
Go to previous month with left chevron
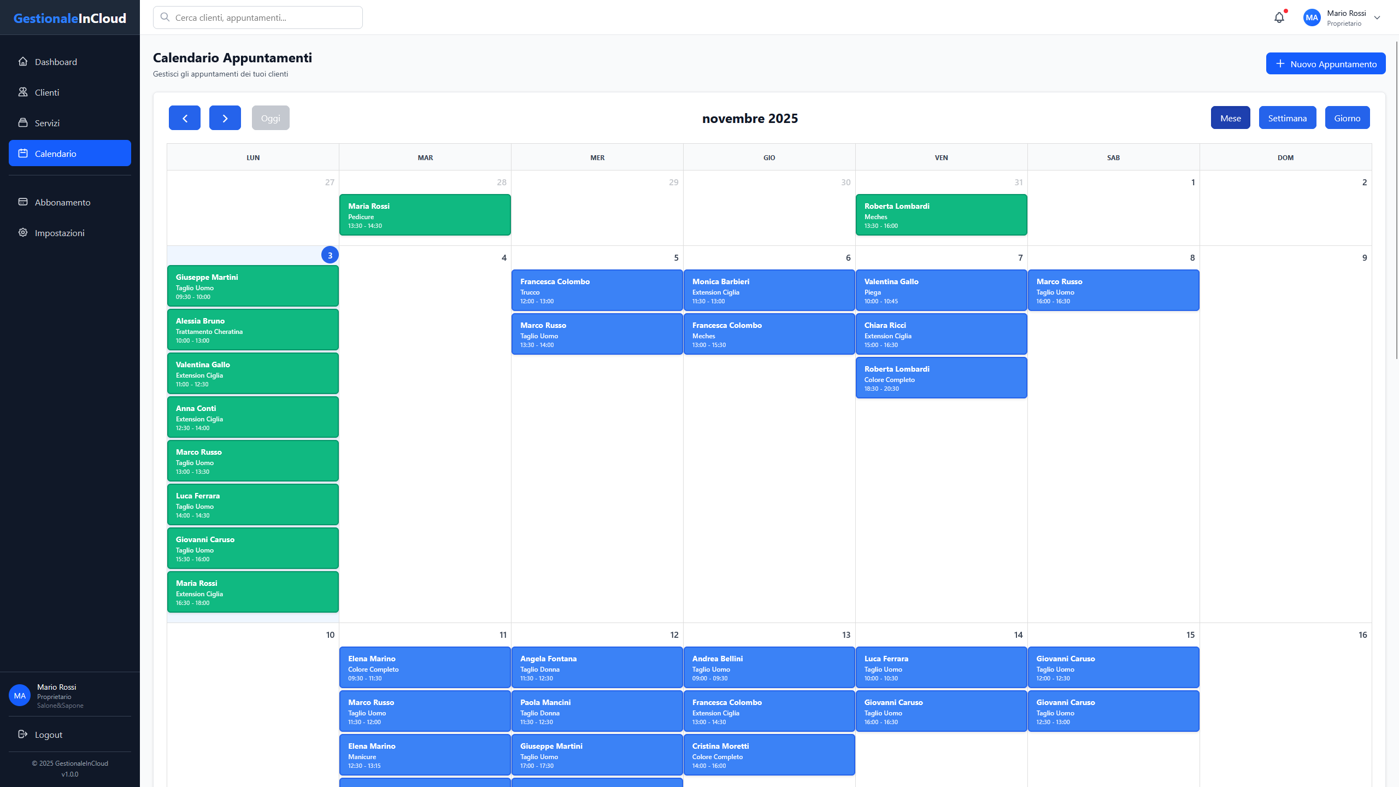184,118
